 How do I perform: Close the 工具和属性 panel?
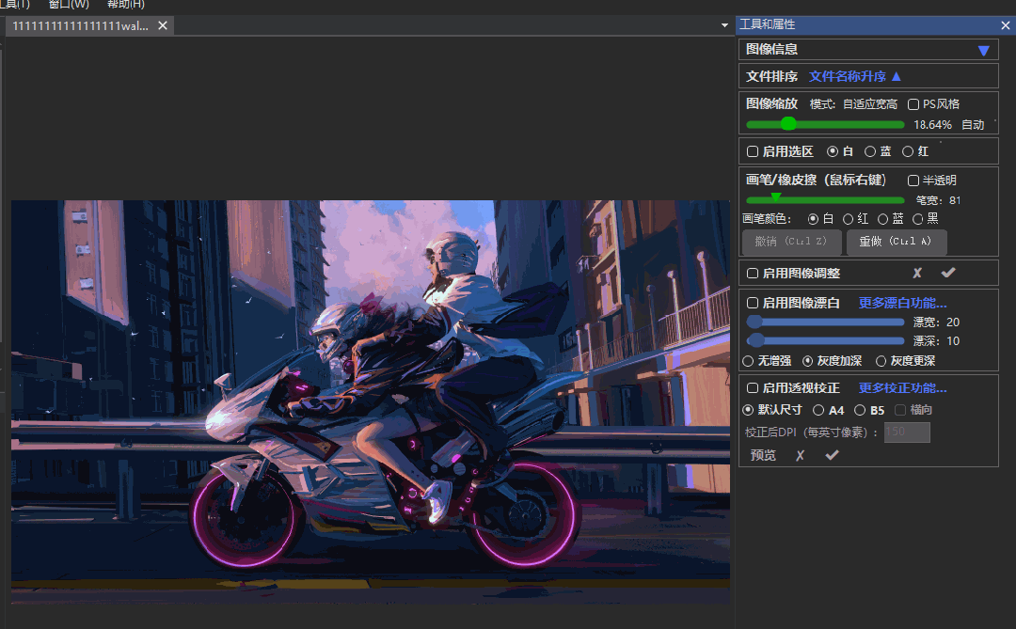pos(1005,25)
